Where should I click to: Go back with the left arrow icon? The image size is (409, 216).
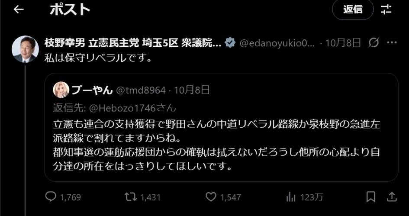tap(19, 10)
